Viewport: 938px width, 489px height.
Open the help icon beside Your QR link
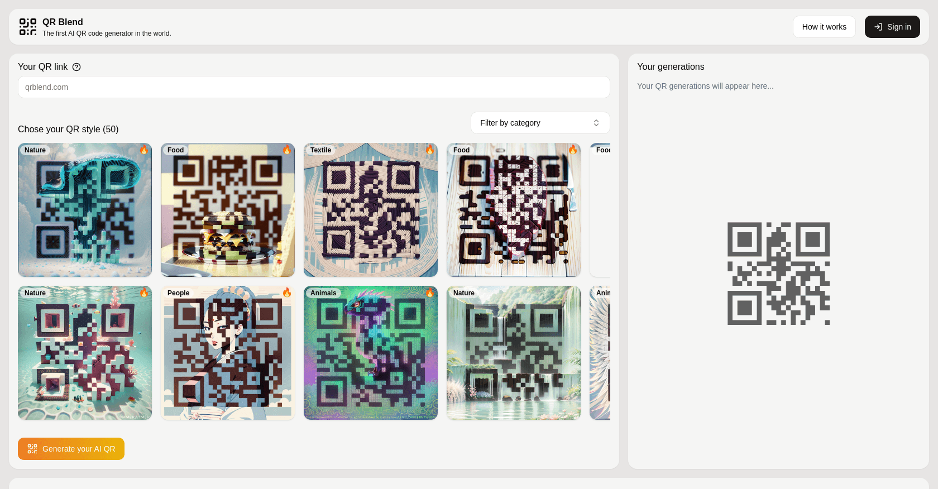tap(76, 67)
